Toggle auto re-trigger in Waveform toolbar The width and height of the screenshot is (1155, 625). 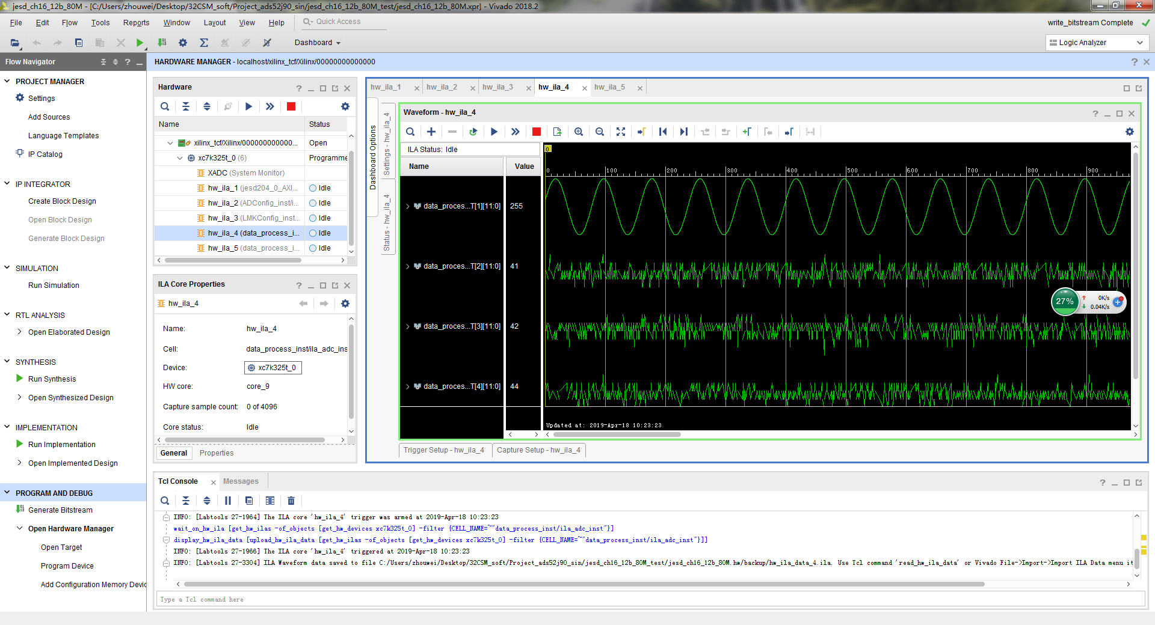coord(473,132)
